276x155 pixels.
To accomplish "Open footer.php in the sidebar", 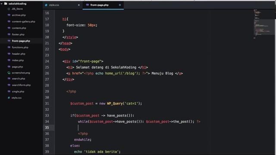I will point(18,34).
